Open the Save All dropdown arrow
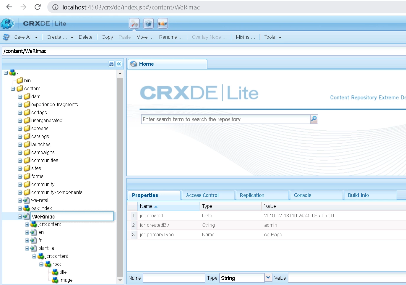The height and width of the screenshot is (285, 406). pyautogui.click(x=36, y=37)
